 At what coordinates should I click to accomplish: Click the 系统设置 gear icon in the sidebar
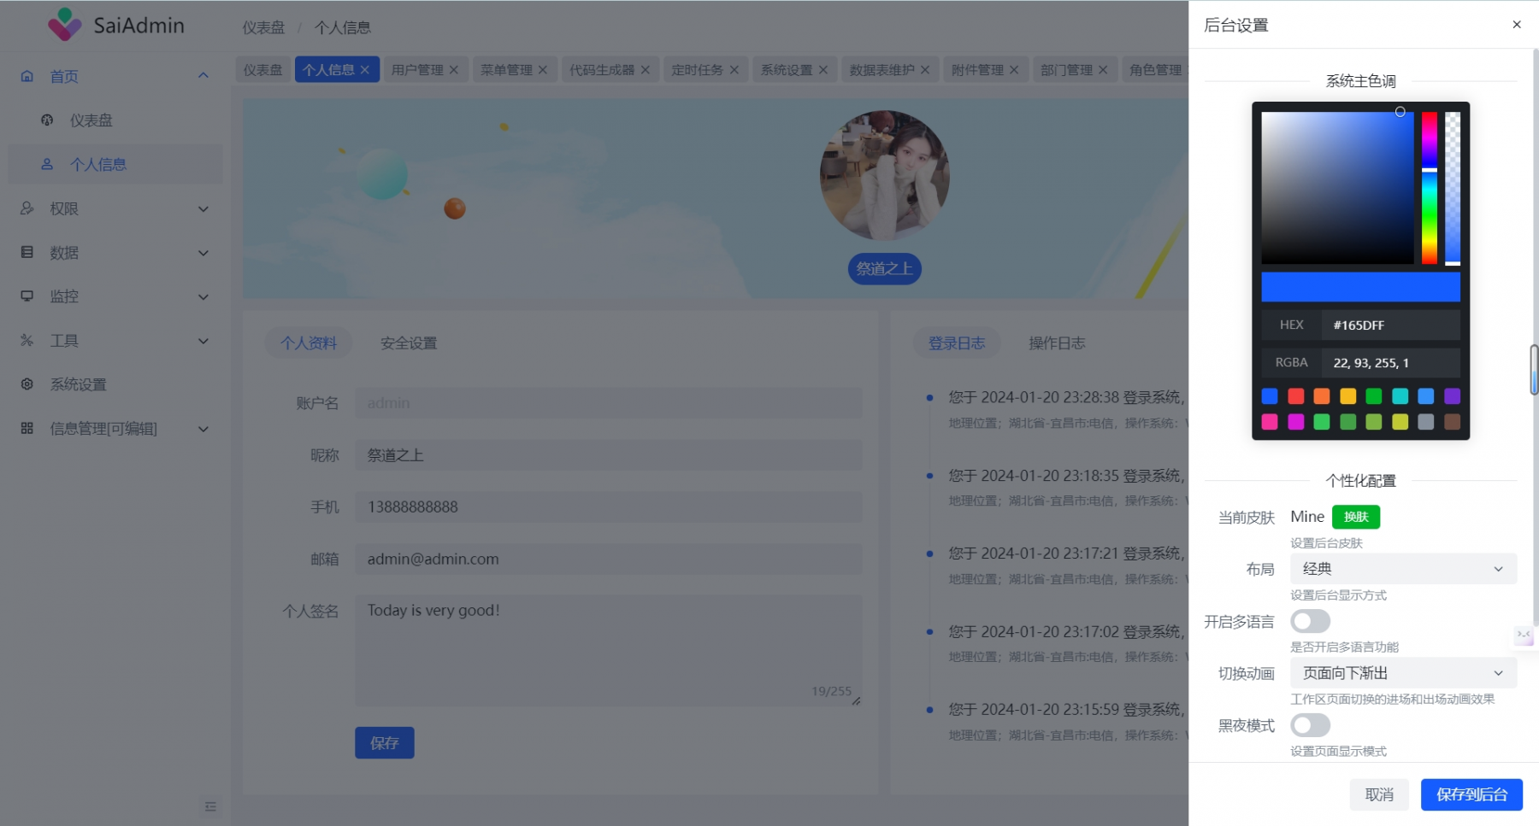pyautogui.click(x=27, y=384)
